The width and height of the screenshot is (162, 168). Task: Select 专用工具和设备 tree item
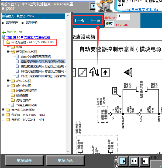(26, 105)
